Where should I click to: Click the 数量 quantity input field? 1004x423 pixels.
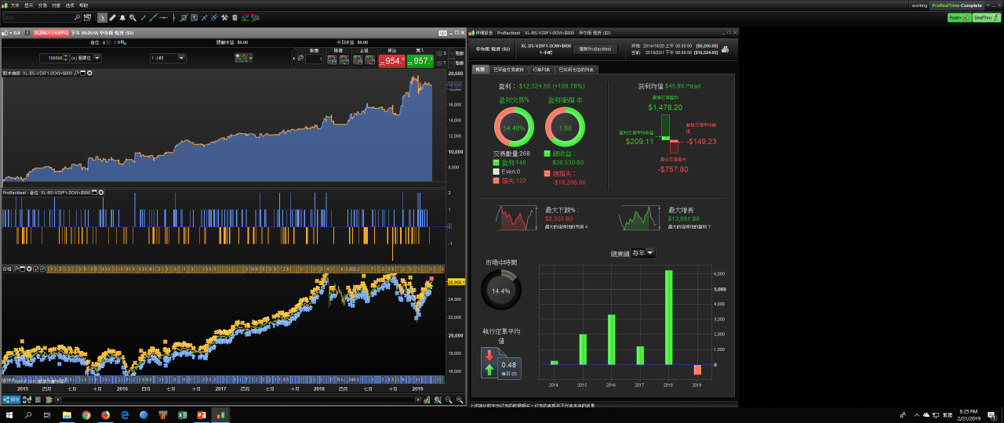pos(315,59)
